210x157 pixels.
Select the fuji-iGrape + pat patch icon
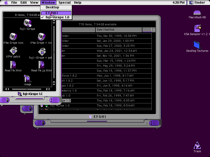point(42,51)
